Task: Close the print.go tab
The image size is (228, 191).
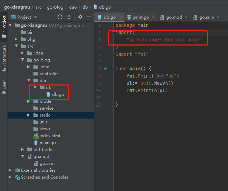Action: click(153, 17)
